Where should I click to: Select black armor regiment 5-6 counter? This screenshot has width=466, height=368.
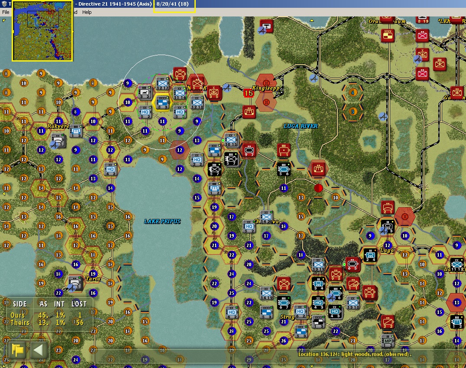284,169
